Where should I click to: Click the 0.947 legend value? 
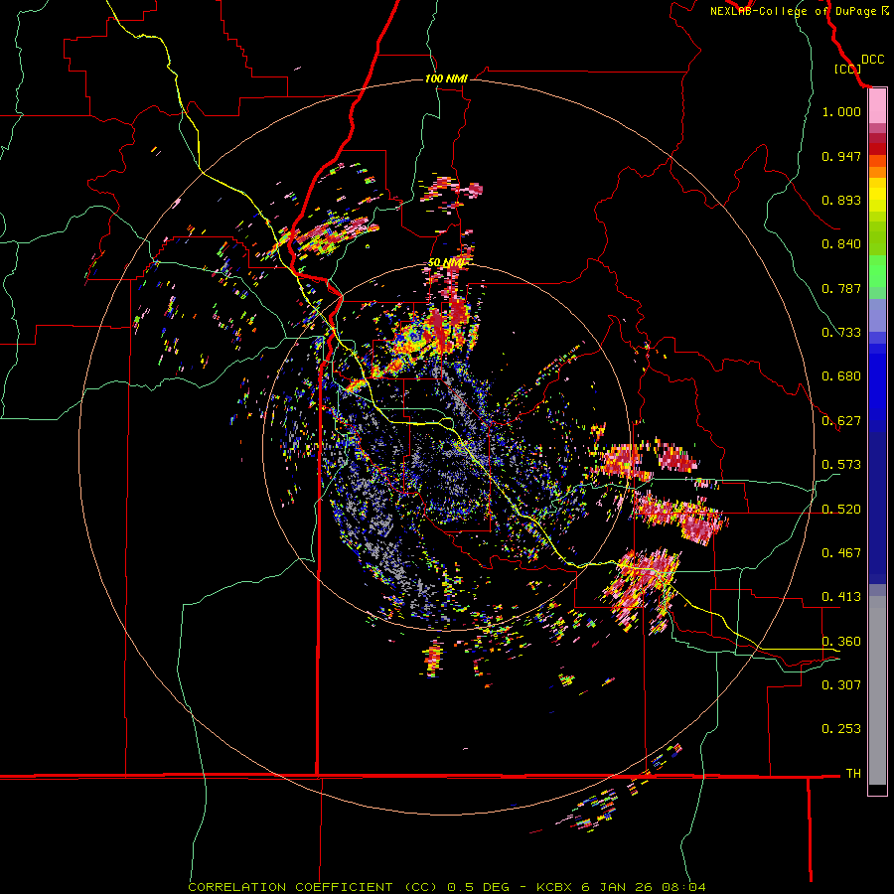pos(841,156)
